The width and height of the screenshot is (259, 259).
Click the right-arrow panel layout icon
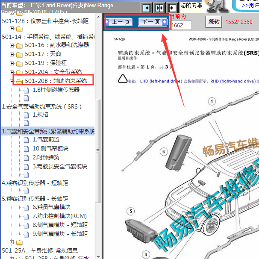(147, 8)
